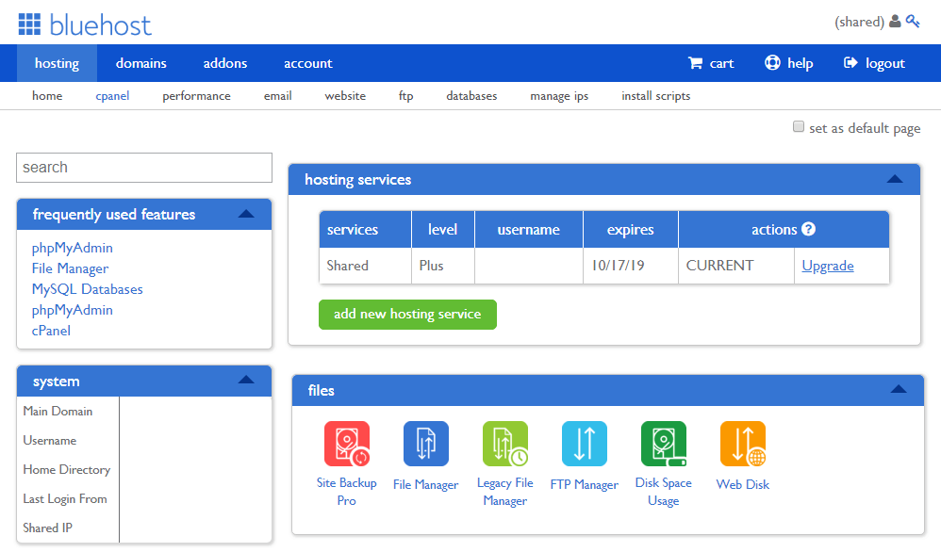
Task: Collapse the files panel
Action: pyautogui.click(x=899, y=390)
